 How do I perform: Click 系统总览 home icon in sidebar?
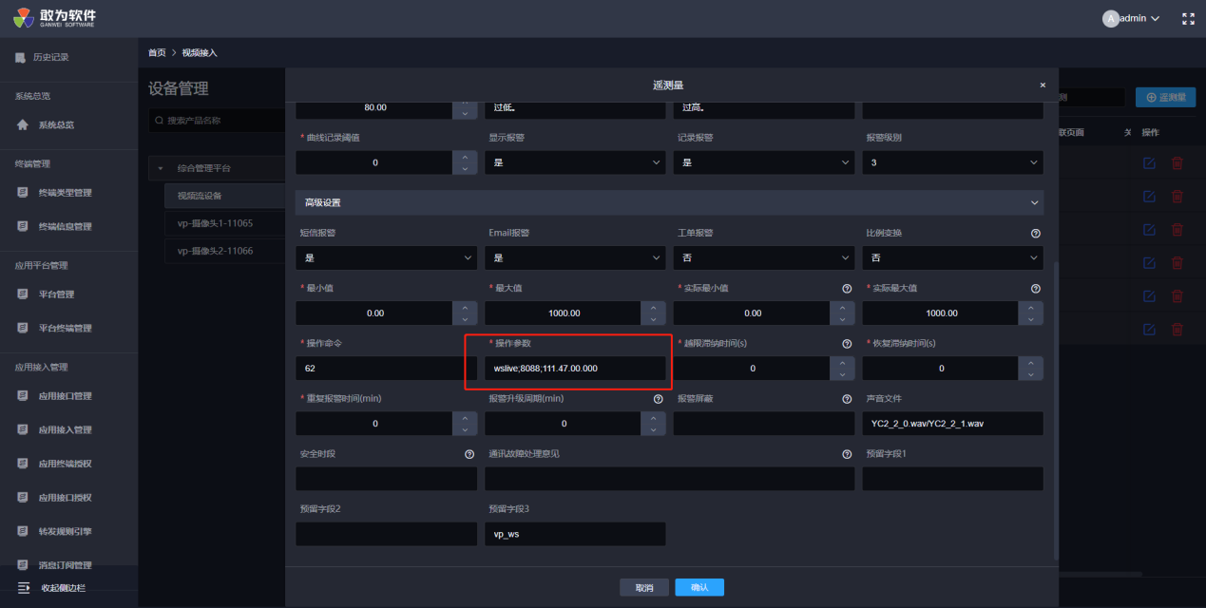pos(23,124)
